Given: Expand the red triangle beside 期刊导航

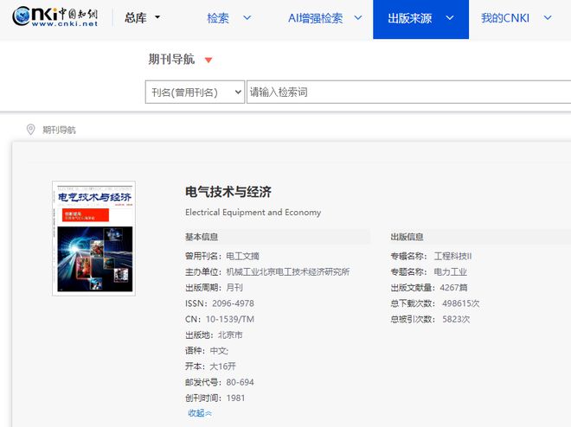Looking at the screenshot, I should [x=209, y=60].
